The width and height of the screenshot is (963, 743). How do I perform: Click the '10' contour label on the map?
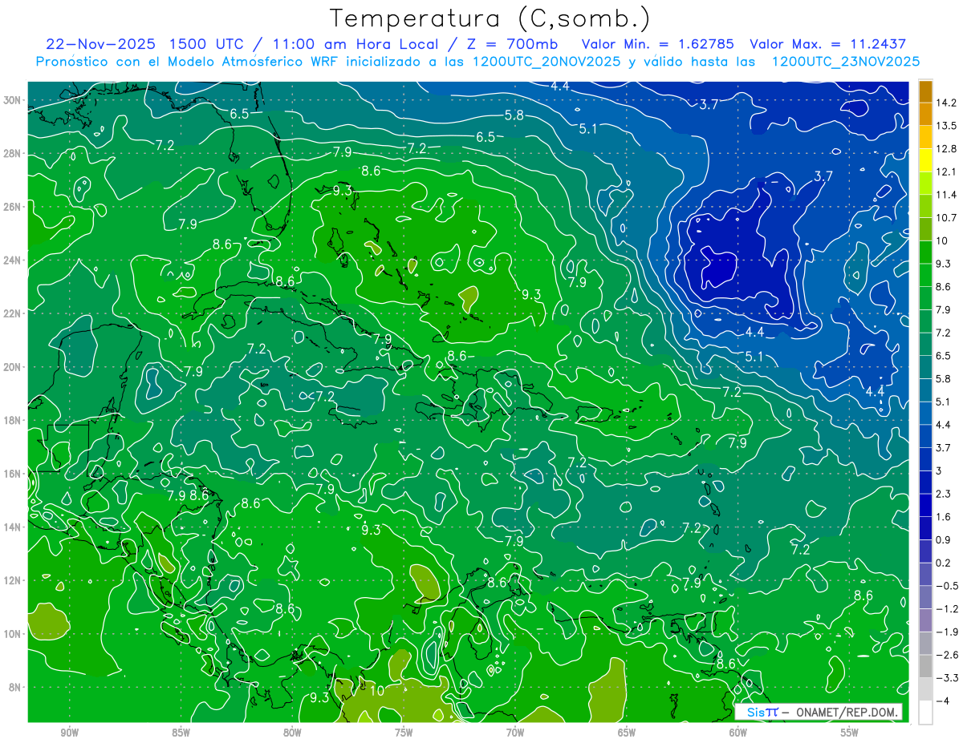[x=376, y=689]
